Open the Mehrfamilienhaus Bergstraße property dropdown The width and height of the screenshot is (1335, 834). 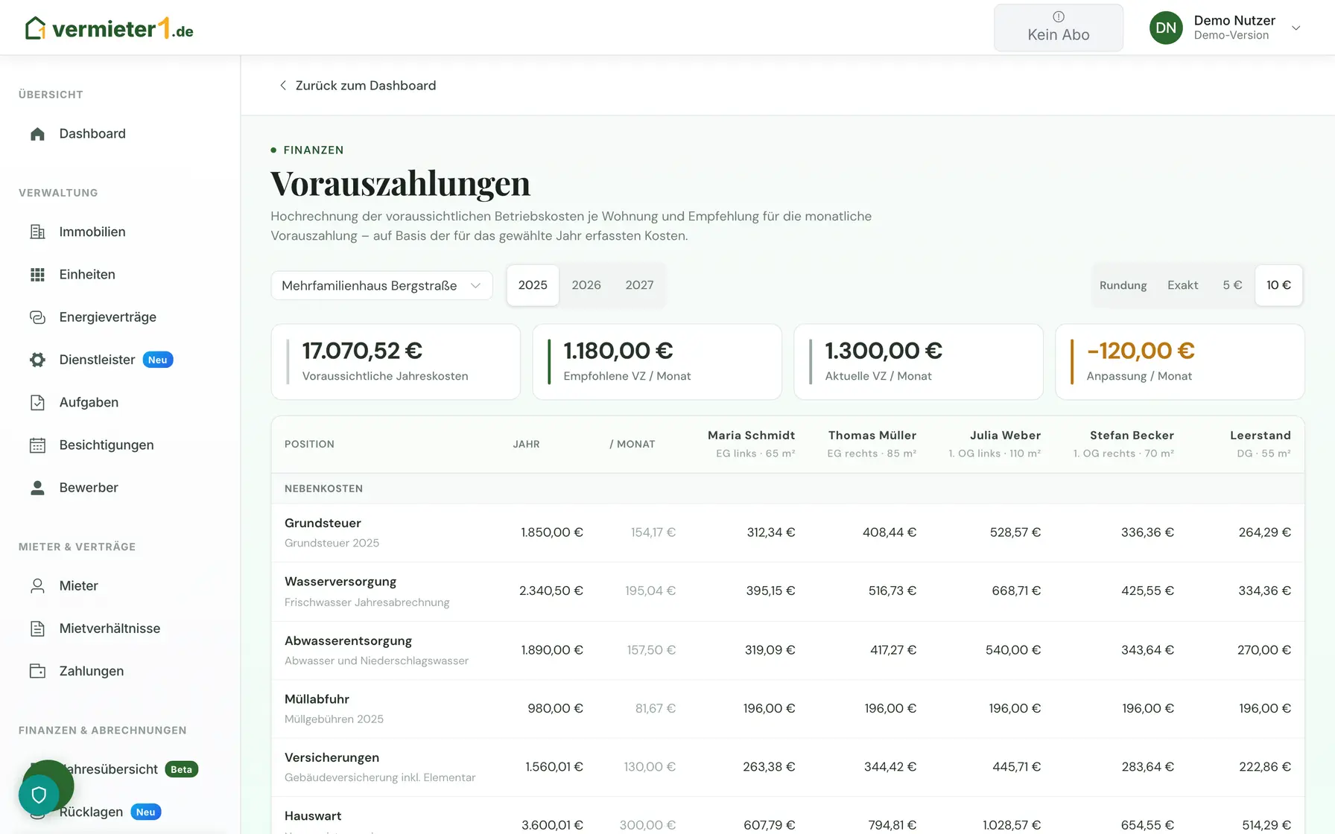(381, 285)
